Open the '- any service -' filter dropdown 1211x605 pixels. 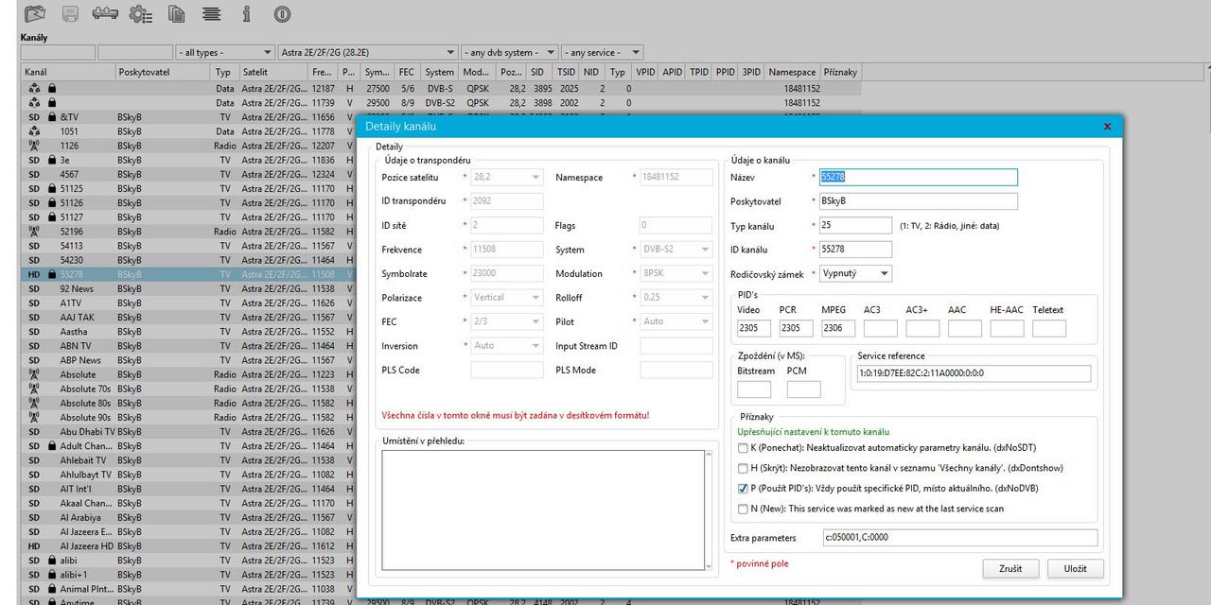point(602,53)
